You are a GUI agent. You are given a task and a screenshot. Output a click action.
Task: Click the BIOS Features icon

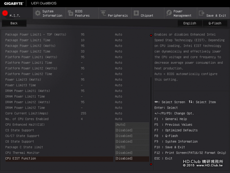point(71,13)
